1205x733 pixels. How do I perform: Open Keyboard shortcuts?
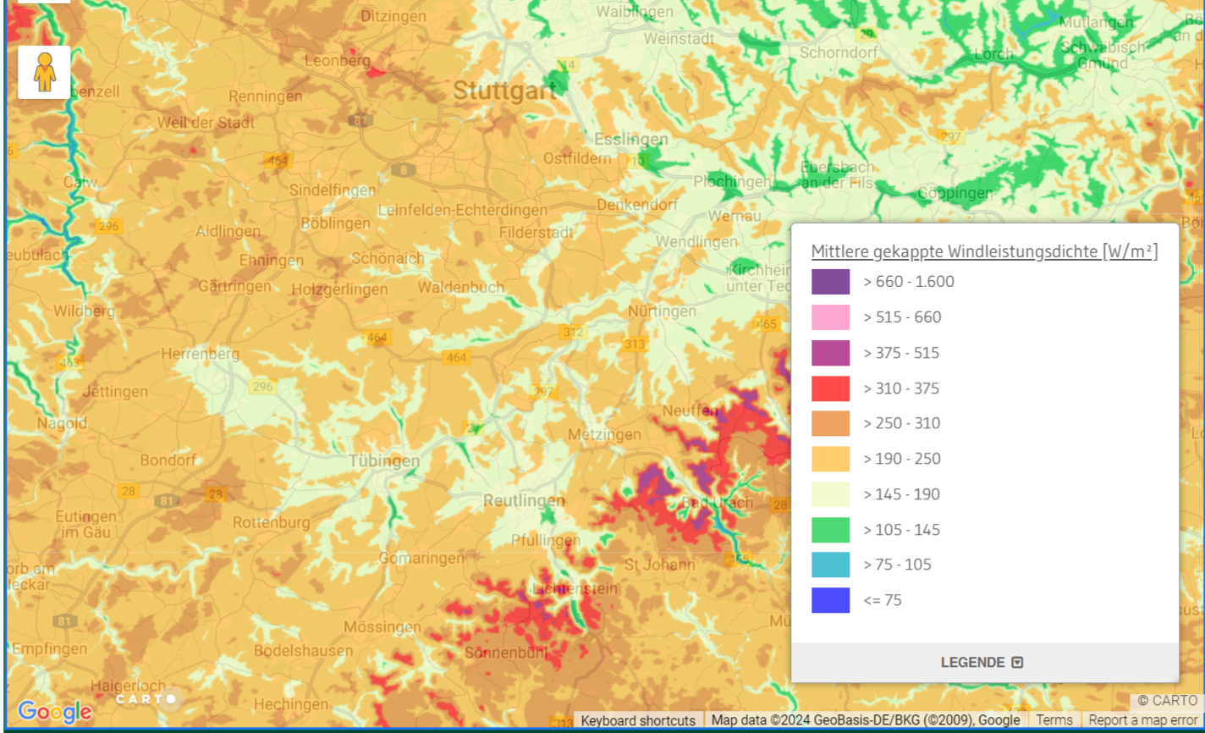(x=638, y=720)
